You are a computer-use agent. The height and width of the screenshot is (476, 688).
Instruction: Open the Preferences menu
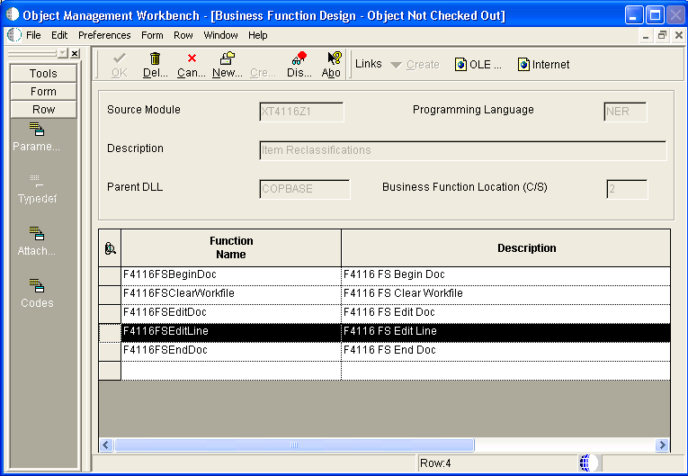coord(104,35)
